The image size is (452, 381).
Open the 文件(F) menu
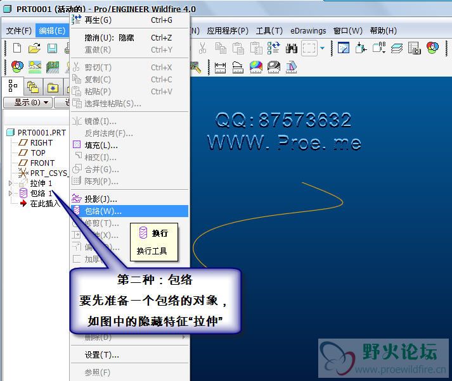click(19, 30)
